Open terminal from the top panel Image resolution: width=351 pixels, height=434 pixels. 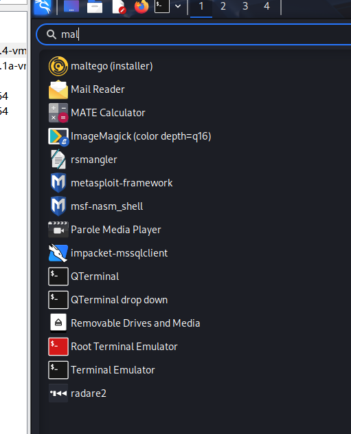tap(162, 6)
